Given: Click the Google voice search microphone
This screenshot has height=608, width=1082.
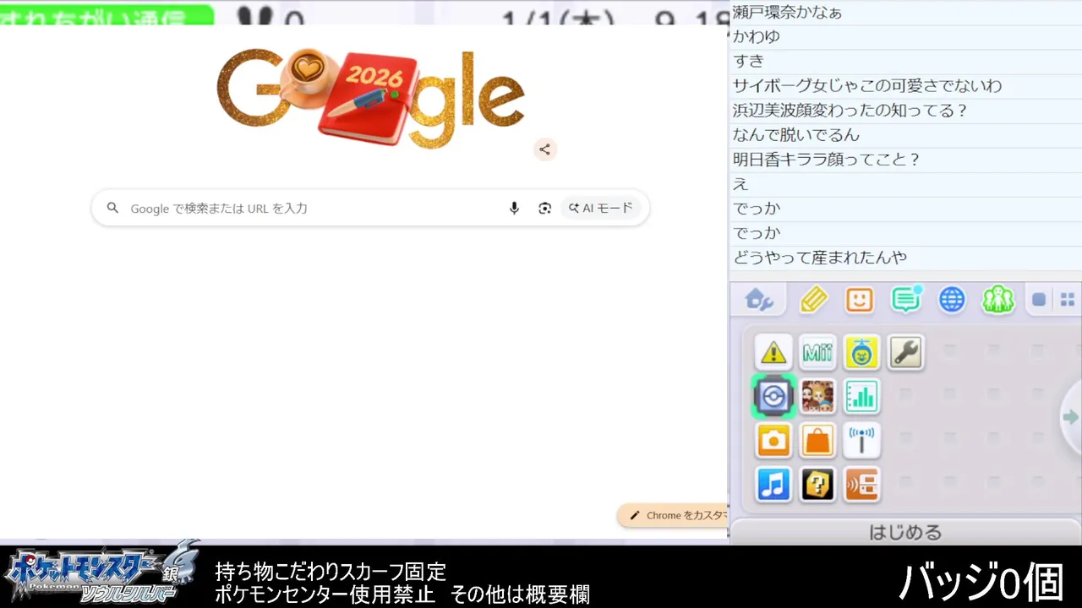Looking at the screenshot, I should 514,209.
